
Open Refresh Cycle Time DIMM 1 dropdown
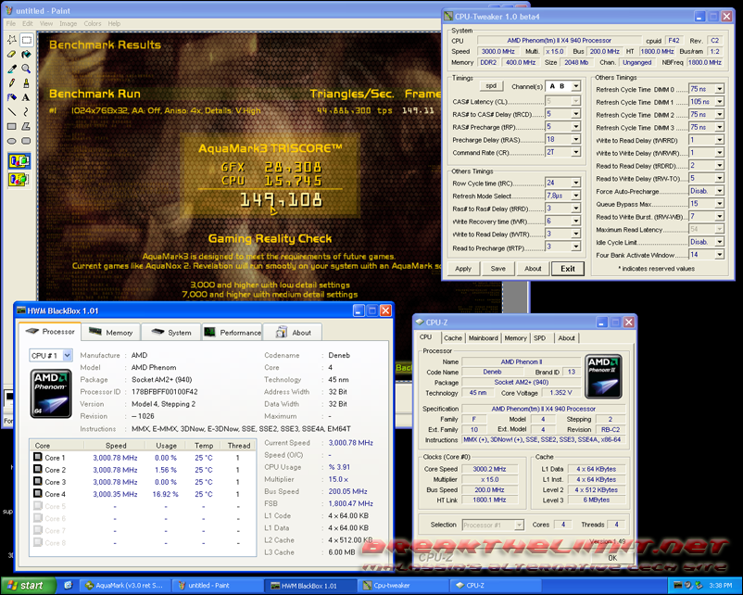coord(706,101)
